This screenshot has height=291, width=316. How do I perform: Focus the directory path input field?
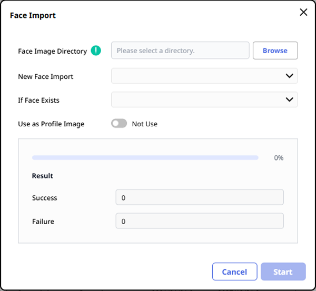point(180,51)
